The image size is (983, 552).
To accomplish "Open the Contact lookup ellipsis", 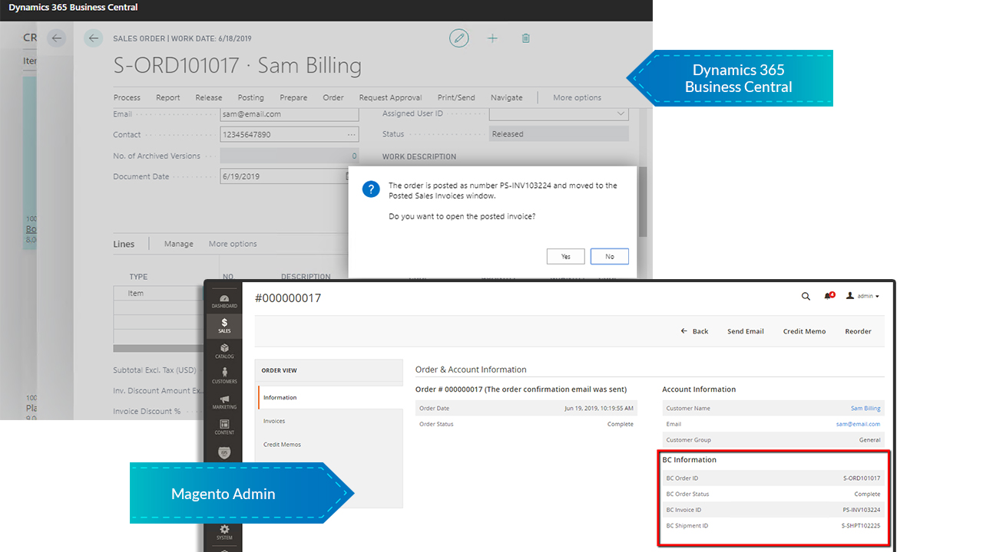I will coord(352,133).
